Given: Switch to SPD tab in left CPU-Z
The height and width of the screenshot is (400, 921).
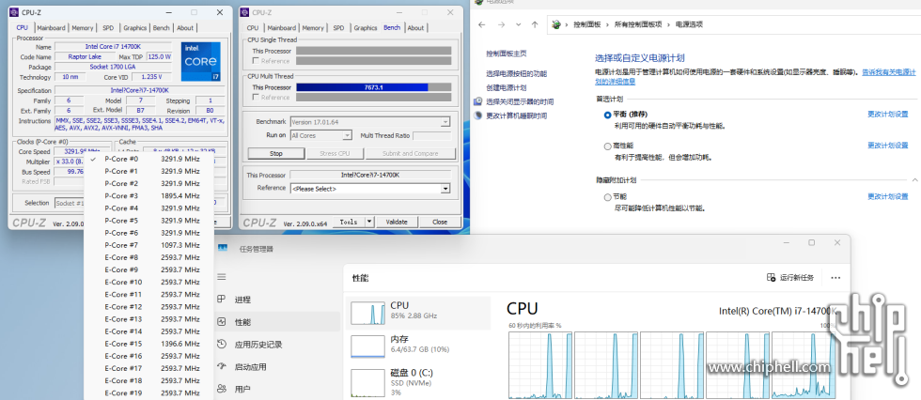Looking at the screenshot, I should pyautogui.click(x=108, y=27).
